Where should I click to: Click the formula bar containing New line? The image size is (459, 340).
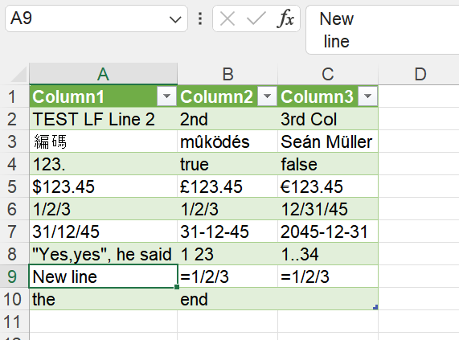pyautogui.click(x=383, y=30)
